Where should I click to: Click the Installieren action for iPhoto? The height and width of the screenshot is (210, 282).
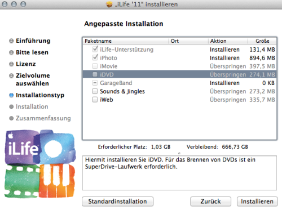click(x=224, y=58)
